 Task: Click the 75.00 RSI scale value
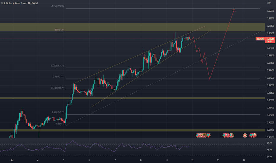tap(269, 143)
